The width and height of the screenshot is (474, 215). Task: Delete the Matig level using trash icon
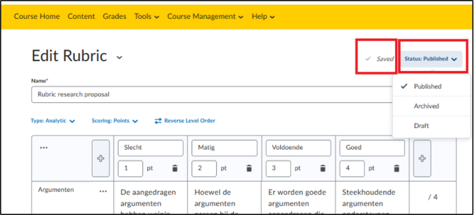click(249, 168)
